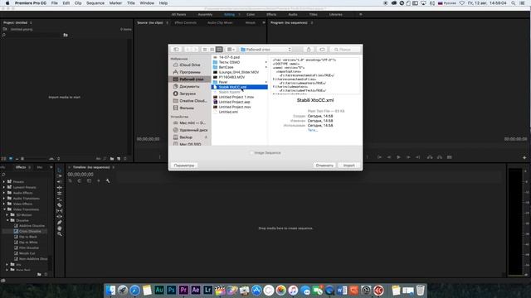Toggle the Image Sequence checkbox

click(251, 152)
